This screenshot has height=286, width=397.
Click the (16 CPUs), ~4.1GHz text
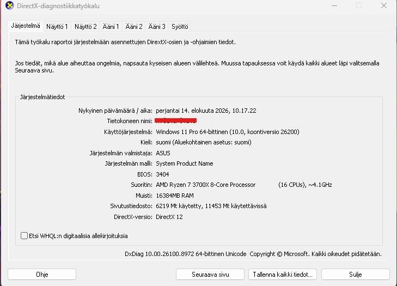305,185
